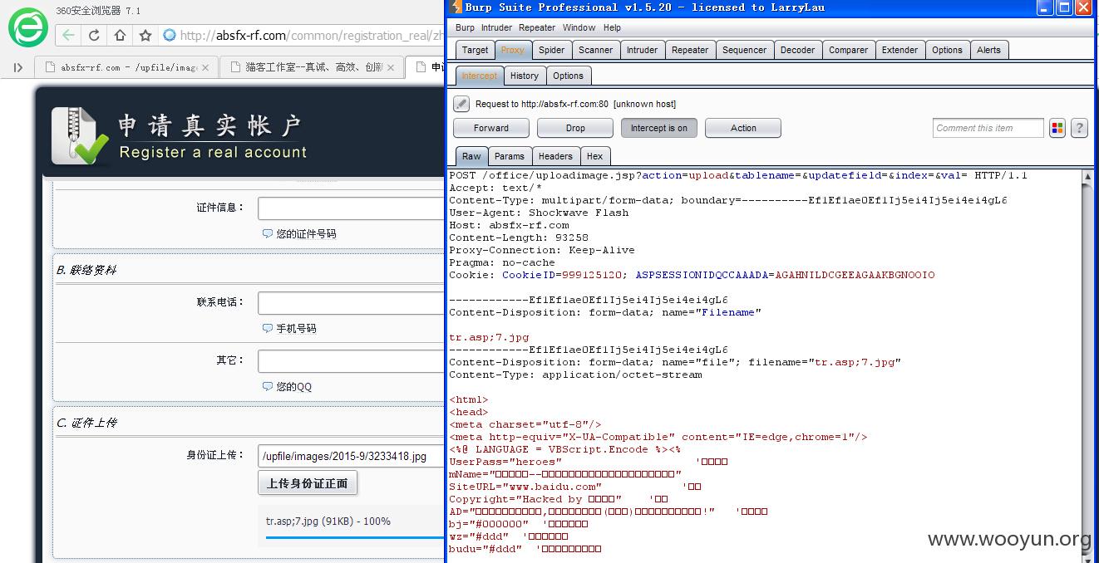Image resolution: width=1099 pixels, height=563 pixels.
Task: Go to the home page icon
Action: click(x=120, y=35)
